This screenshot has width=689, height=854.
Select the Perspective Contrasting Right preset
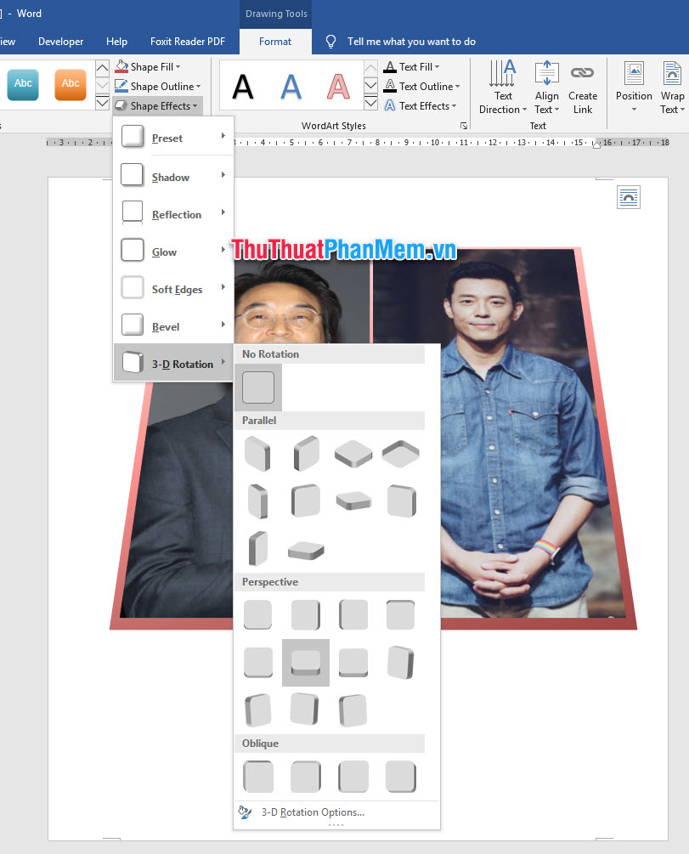coord(257,710)
